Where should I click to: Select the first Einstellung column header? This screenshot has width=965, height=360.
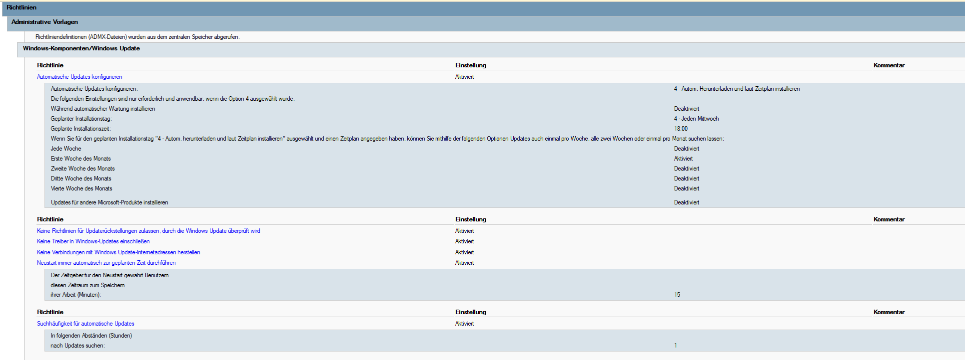(x=471, y=65)
